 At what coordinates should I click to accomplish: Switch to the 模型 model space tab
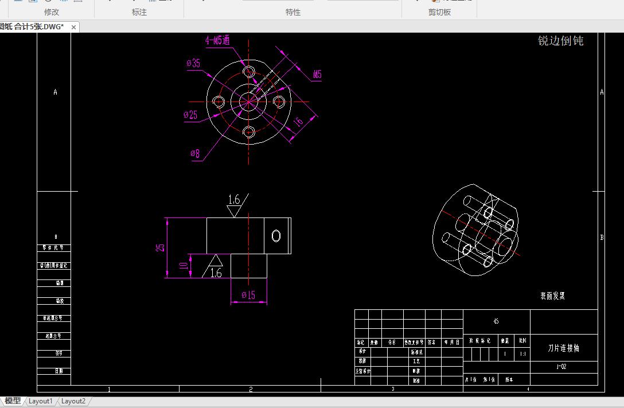click(x=13, y=401)
